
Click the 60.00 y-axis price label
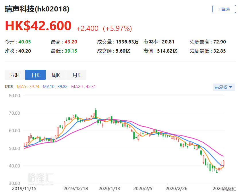(x=14, y=131)
